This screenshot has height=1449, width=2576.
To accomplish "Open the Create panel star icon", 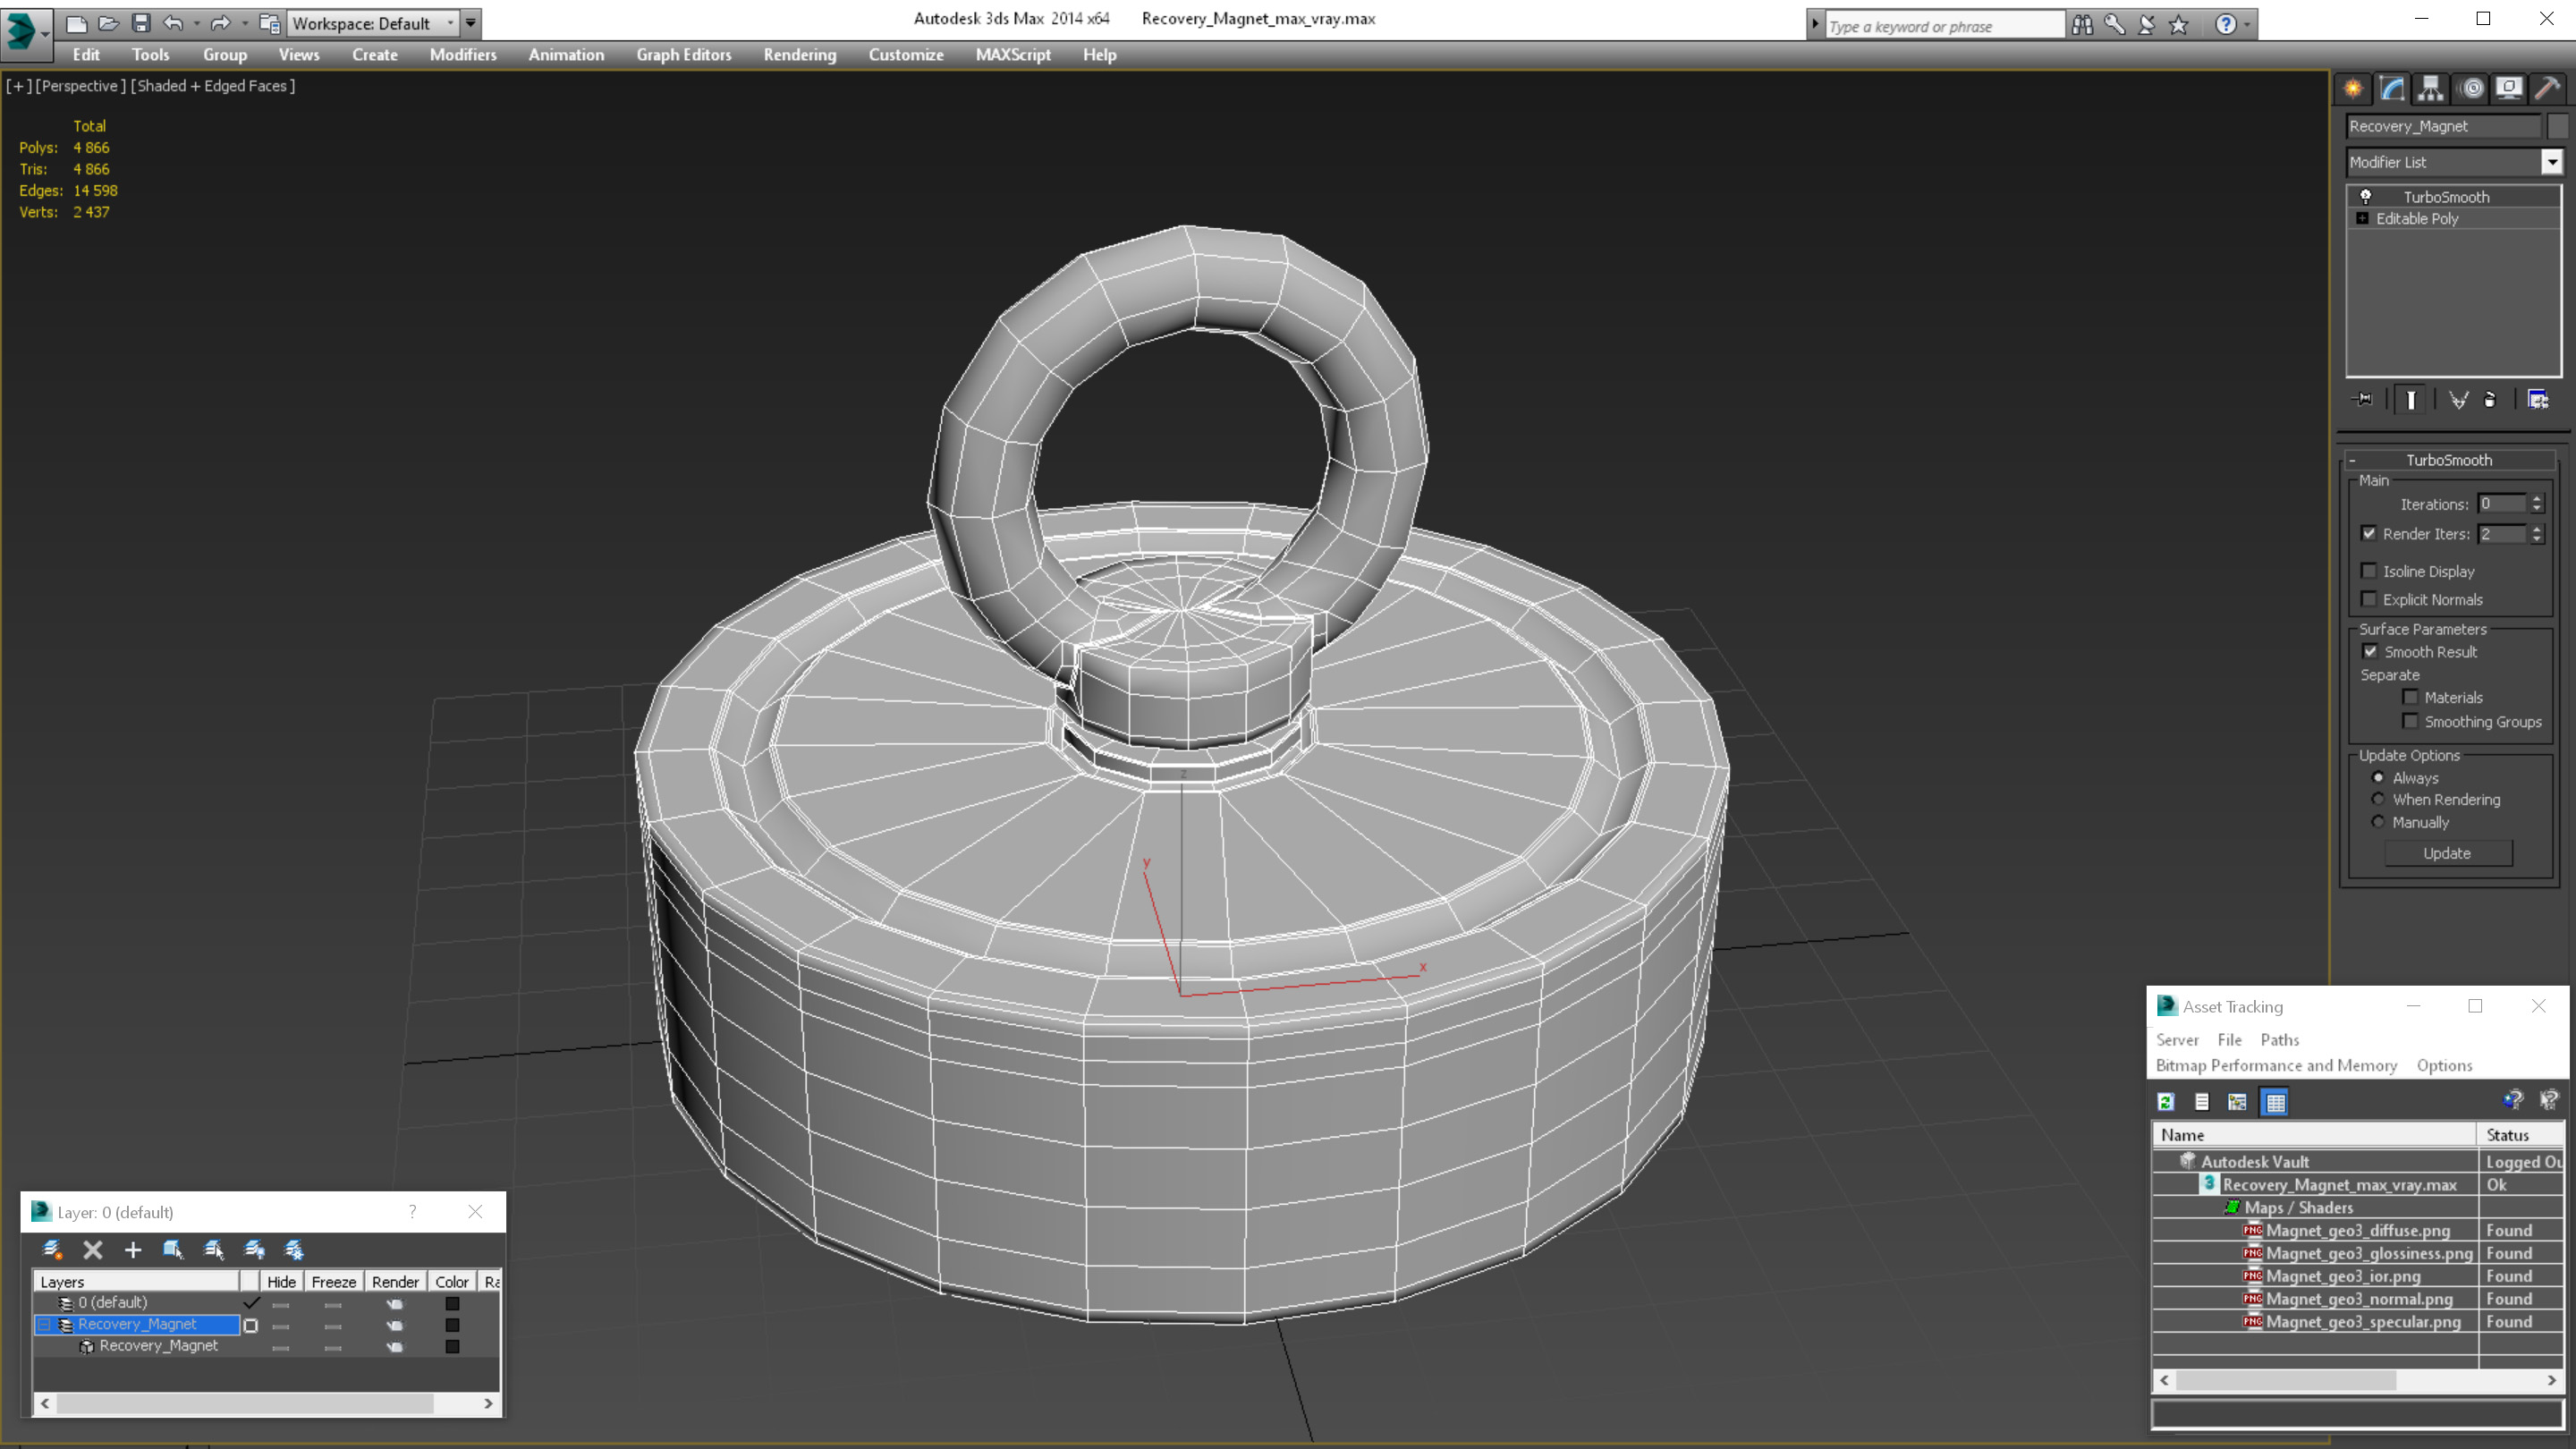I will (2353, 89).
